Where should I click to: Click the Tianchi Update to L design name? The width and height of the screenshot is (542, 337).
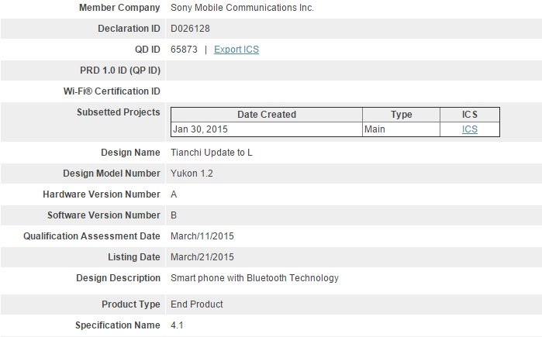tap(211, 153)
